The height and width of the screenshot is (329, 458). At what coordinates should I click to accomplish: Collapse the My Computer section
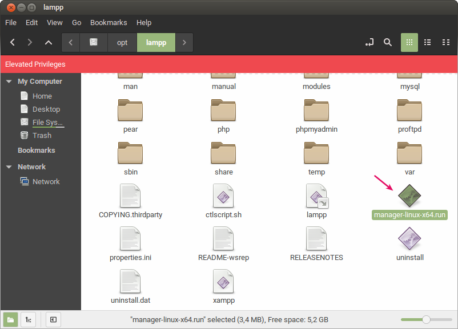pyautogui.click(x=8, y=81)
